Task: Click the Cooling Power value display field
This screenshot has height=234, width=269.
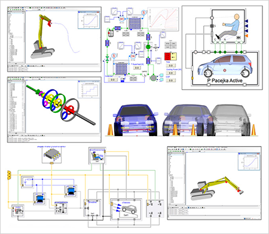Action: click(171, 73)
